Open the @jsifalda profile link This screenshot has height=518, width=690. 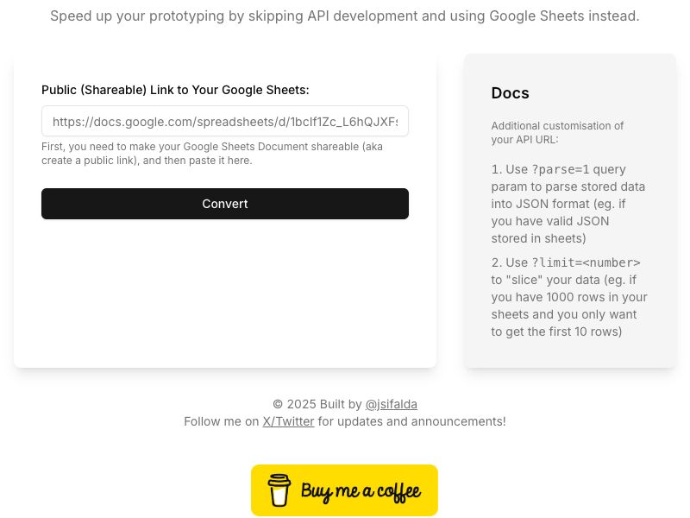pyautogui.click(x=391, y=404)
